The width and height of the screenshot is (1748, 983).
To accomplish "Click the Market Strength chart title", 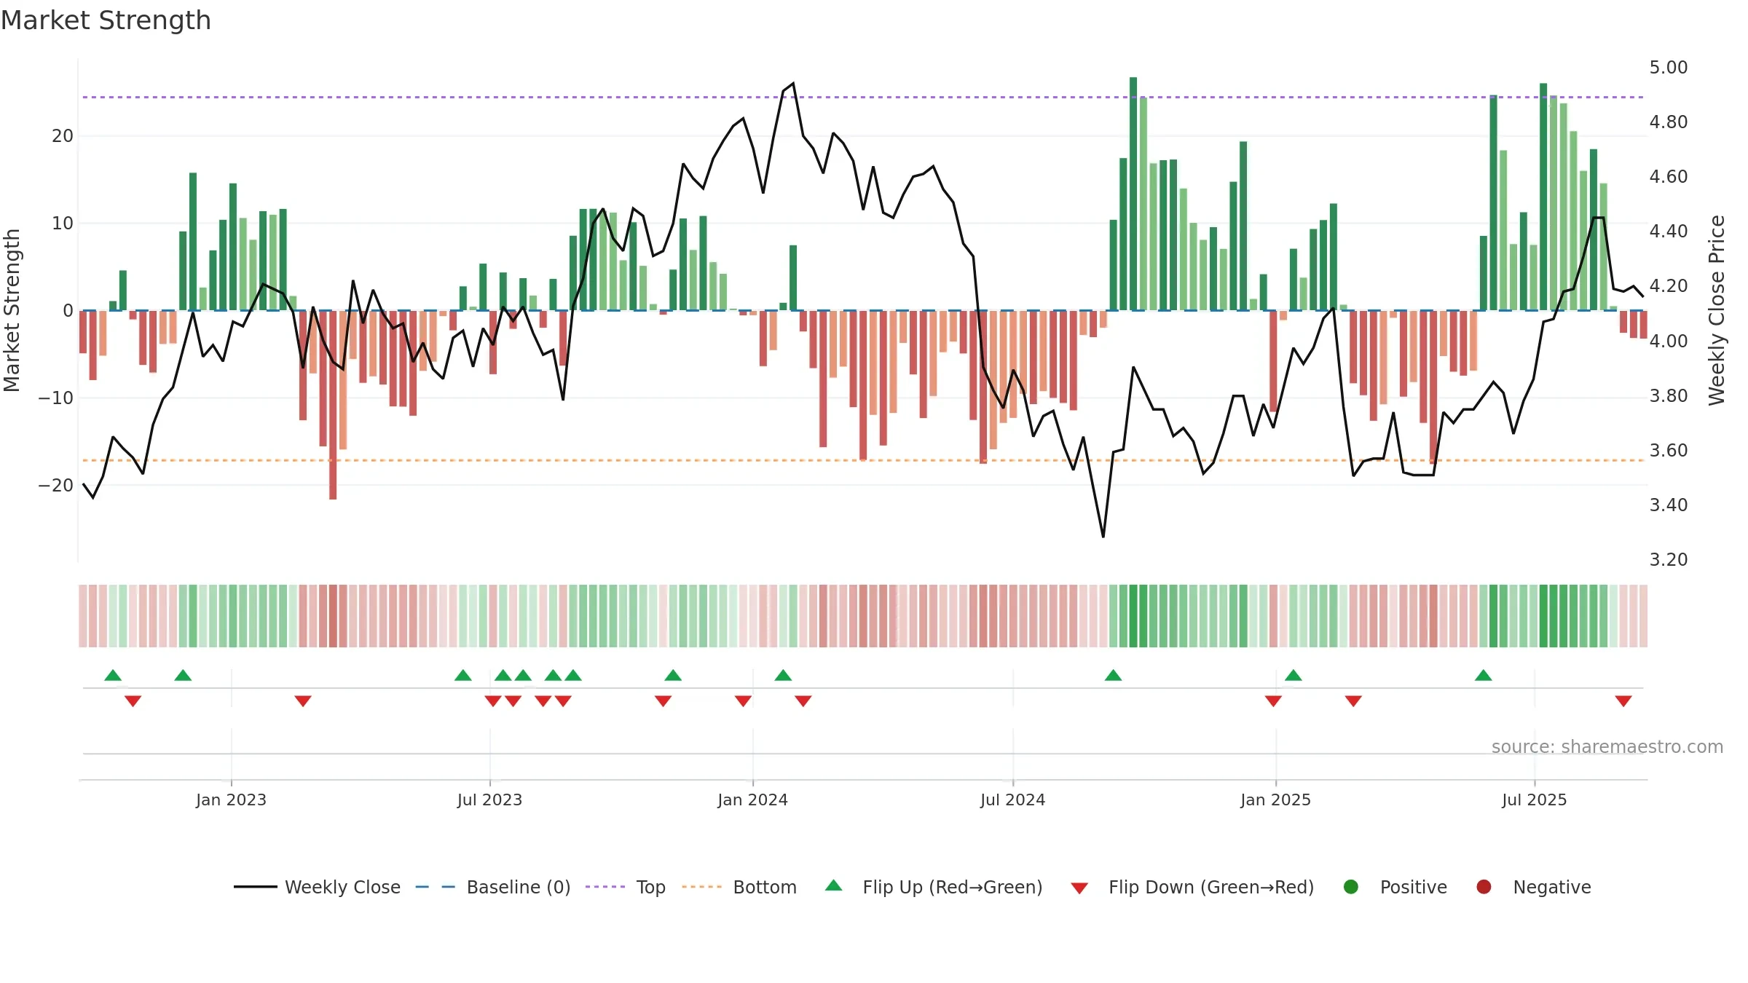I will [x=106, y=20].
